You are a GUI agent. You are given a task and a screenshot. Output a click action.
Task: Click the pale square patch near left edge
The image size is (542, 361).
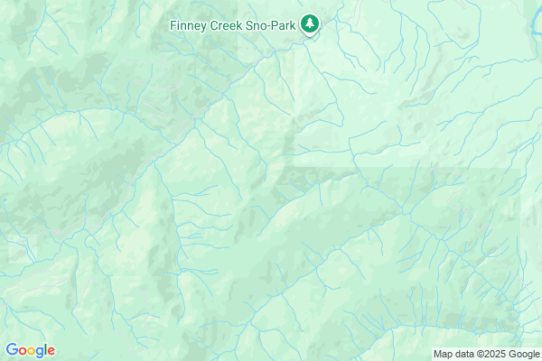pyautogui.click(x=22, y=249)
